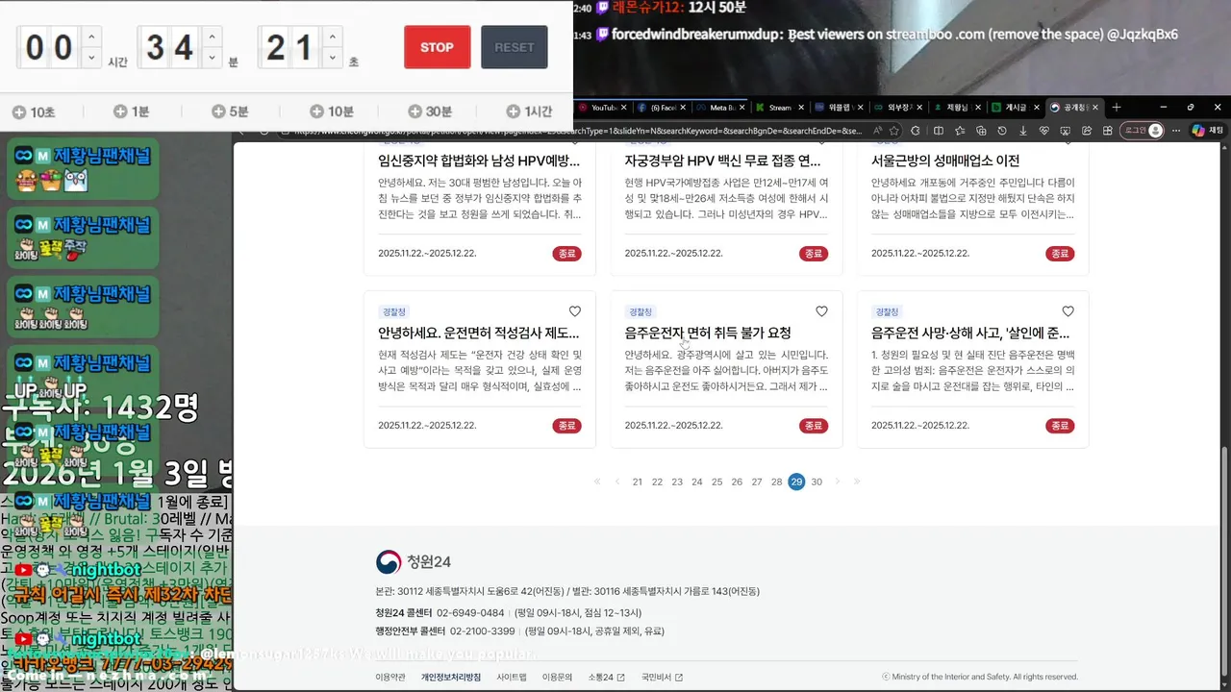This screenshot has width=1231, height=692.
Task: Go to the last page of results
Action: tap(857, 482)
